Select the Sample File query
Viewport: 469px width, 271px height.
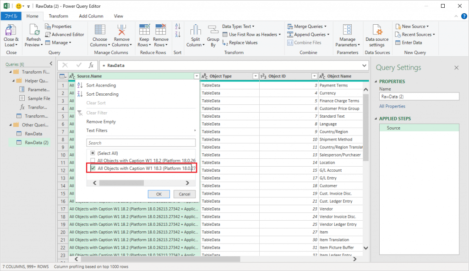coord(39,98)
